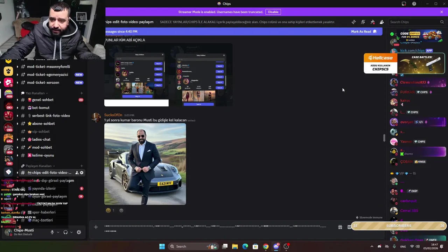Toggle the member list icon
This screenshot has height=252, width=448.
(x=382, y=22)
